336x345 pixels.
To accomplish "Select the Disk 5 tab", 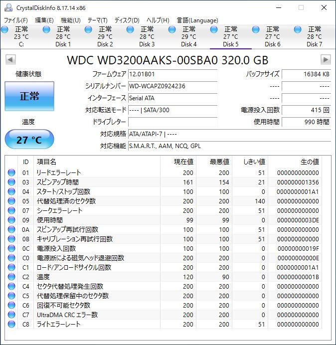I will coord(231,36).
